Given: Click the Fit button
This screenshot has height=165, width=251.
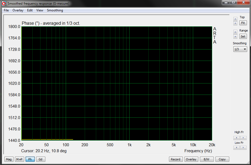Looking at the screenshot, I should (x=243, y=23).
